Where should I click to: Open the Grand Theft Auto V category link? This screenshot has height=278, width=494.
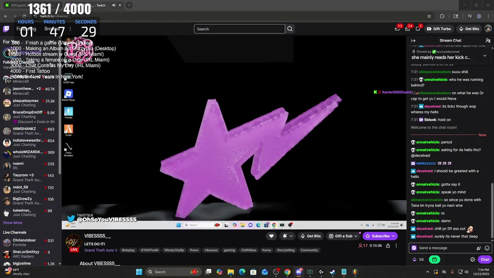pyautogui.click(x=101, y=250)
